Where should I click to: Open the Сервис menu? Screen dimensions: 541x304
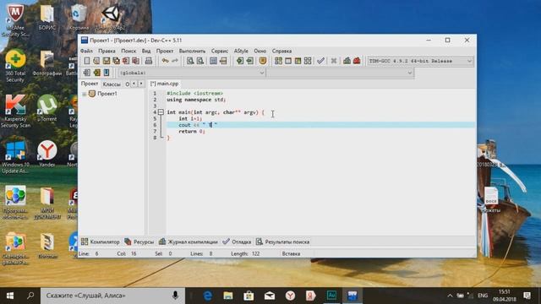[220, 51]
